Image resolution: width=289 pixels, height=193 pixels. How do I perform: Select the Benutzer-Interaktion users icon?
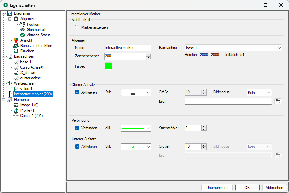coord(16,46)
